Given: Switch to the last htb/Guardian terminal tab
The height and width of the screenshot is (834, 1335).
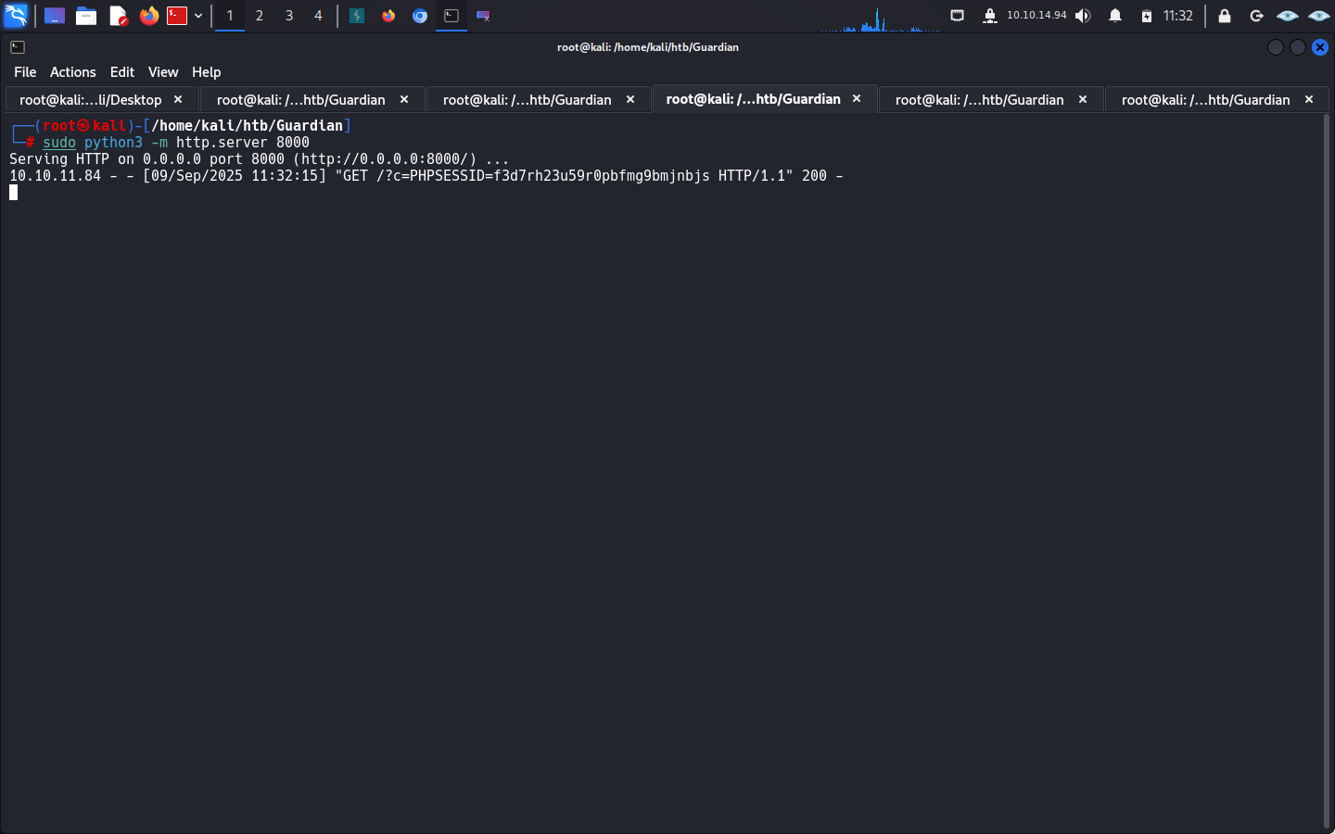Looking at the screenshot, I should 1205,100.
